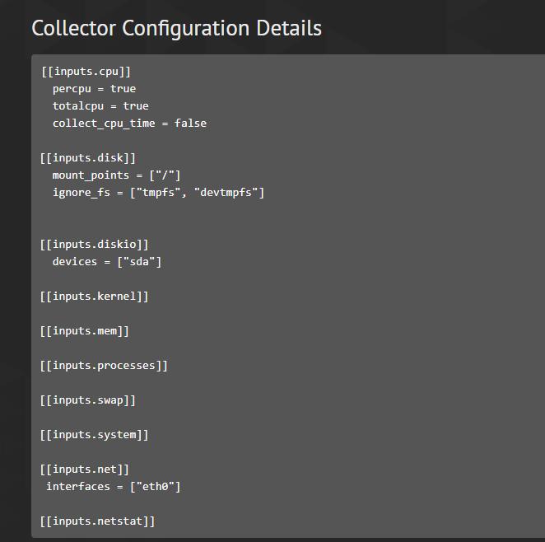Click the word false in cpu config
This screenshot has width=545, height=542.
pyautogui.click(x=190, y=124)
